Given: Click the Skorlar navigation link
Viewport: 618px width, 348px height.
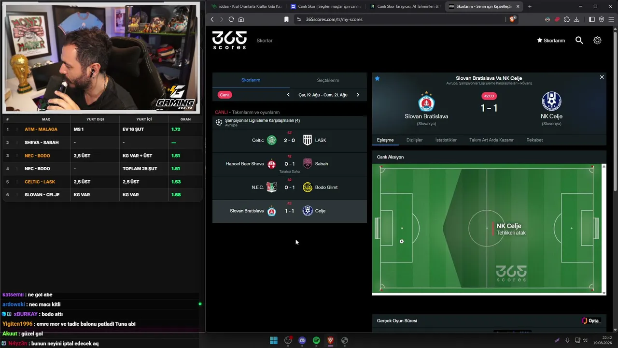Looking at the screenshot, I should click(265, 41).
